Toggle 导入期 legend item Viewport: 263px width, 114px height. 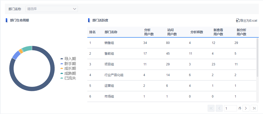tap(68, 59)
